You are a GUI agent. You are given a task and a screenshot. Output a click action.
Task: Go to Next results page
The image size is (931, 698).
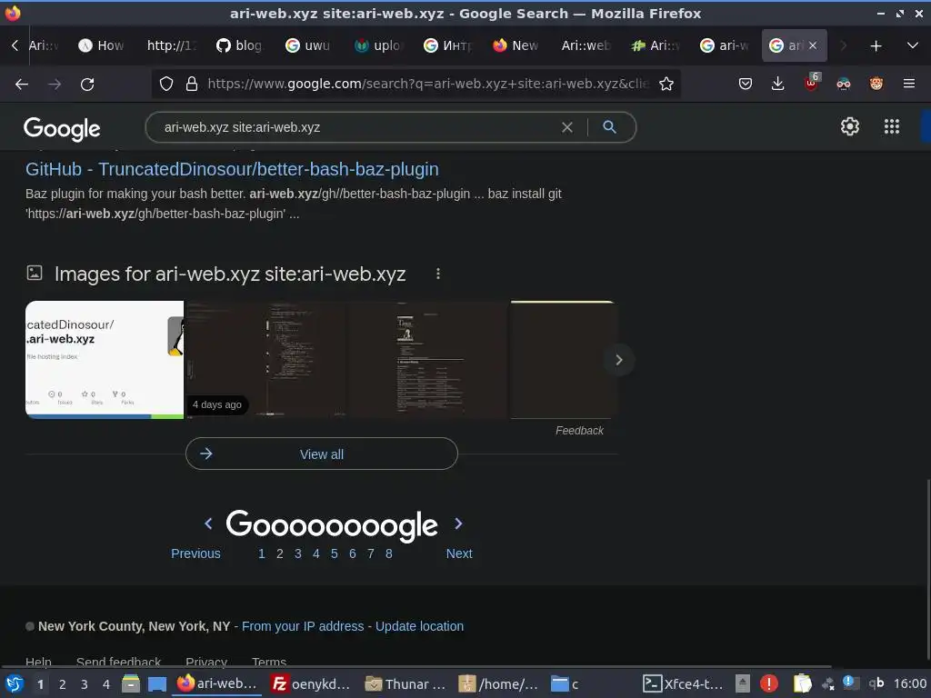coord(459,553)
